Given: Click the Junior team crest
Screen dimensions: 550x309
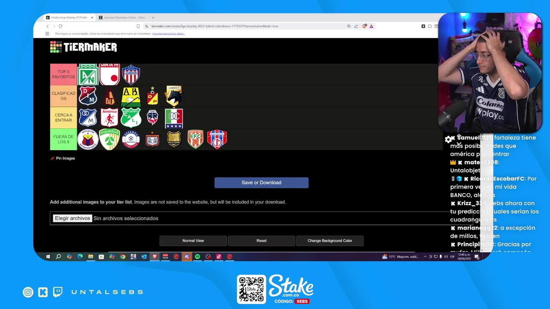Looking at the screenshot, I should 131,75.
